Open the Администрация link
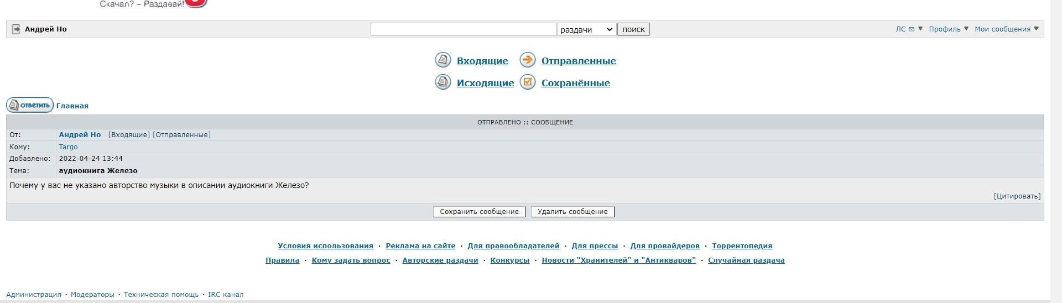Viewport: 1062px width, 303px height. pyautogui.click(x=34, y=295)
